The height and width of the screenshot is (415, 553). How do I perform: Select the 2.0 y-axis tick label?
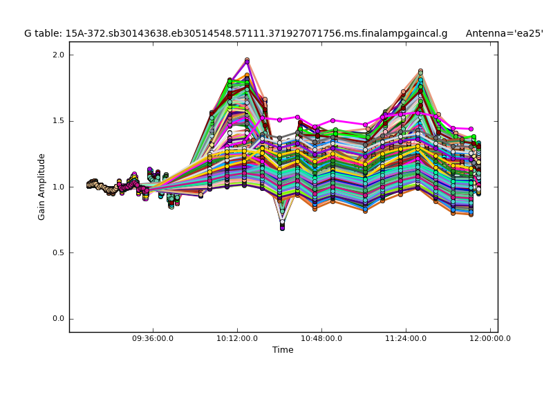pyautogui.click(x=58, y=55)
